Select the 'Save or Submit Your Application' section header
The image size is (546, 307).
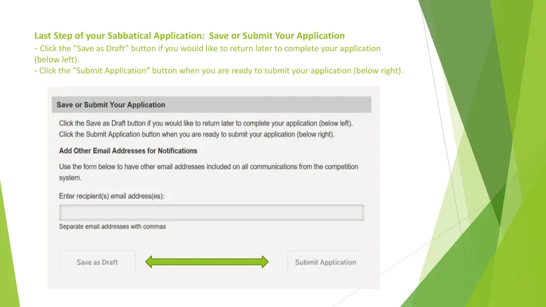tap(211, 105)
